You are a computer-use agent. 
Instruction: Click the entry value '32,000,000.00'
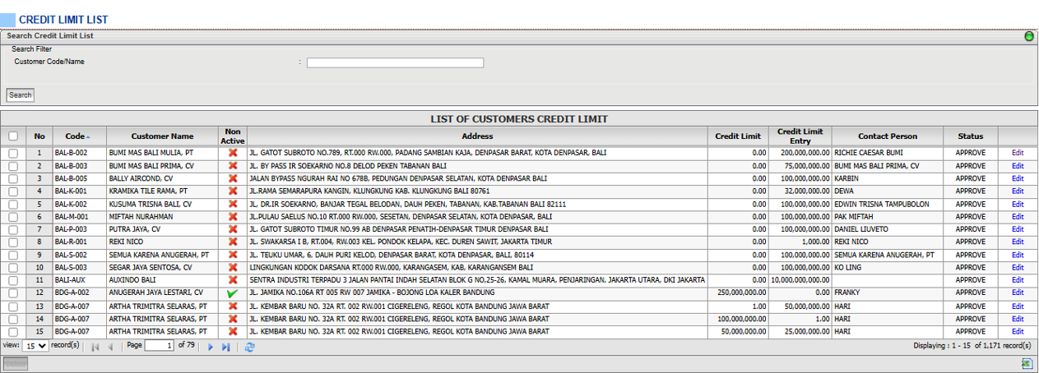tap(805, 191)
